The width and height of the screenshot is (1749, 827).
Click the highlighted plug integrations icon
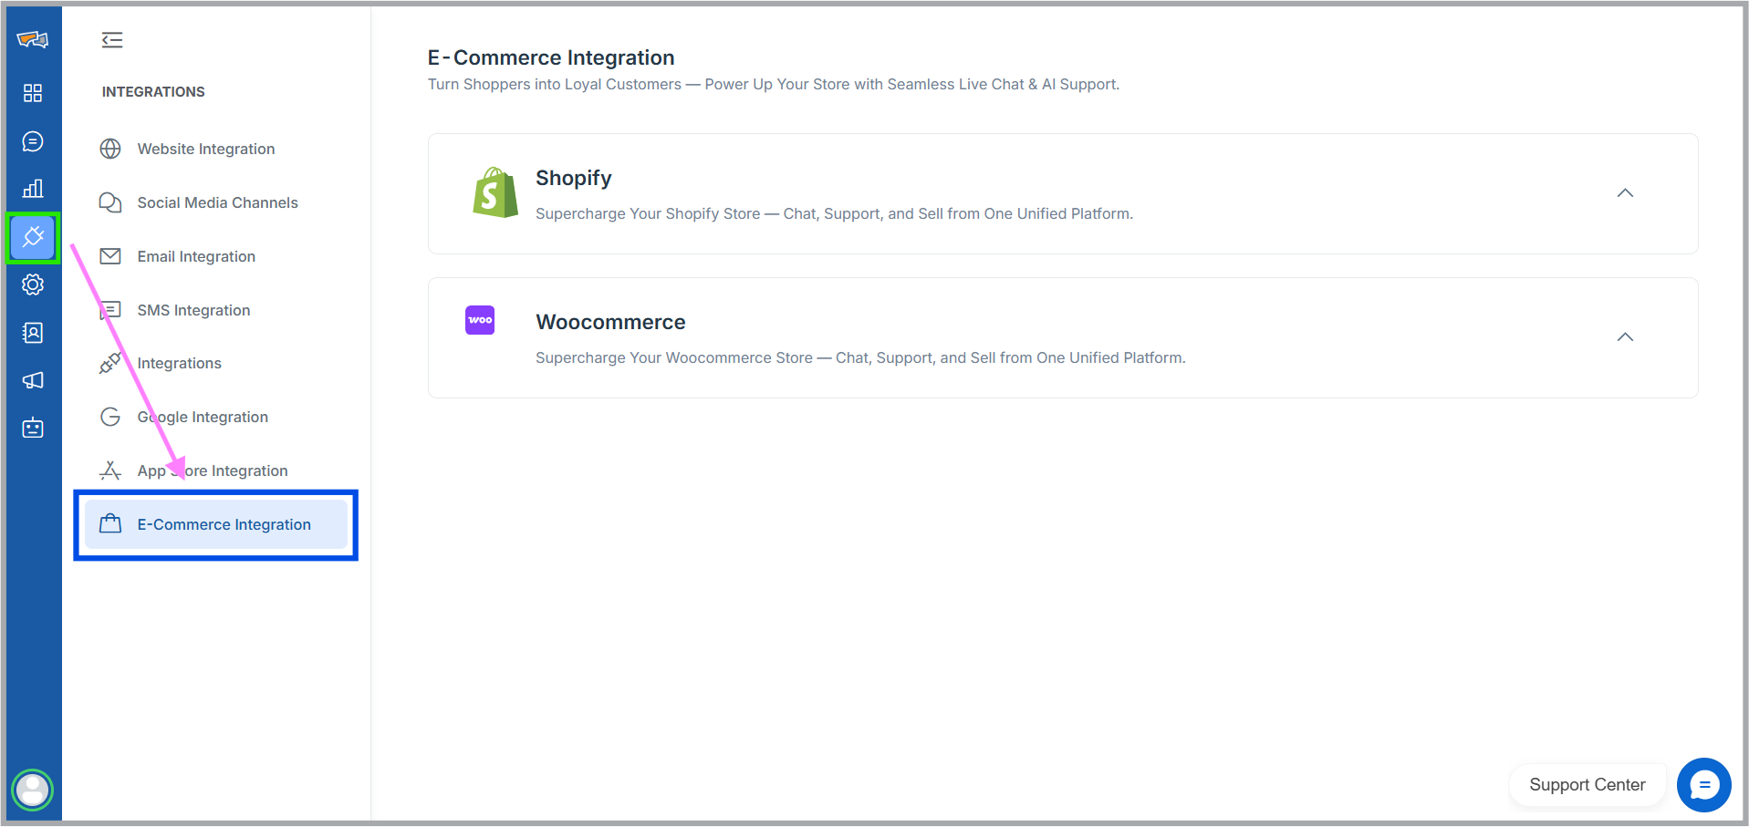click(33, 237)
